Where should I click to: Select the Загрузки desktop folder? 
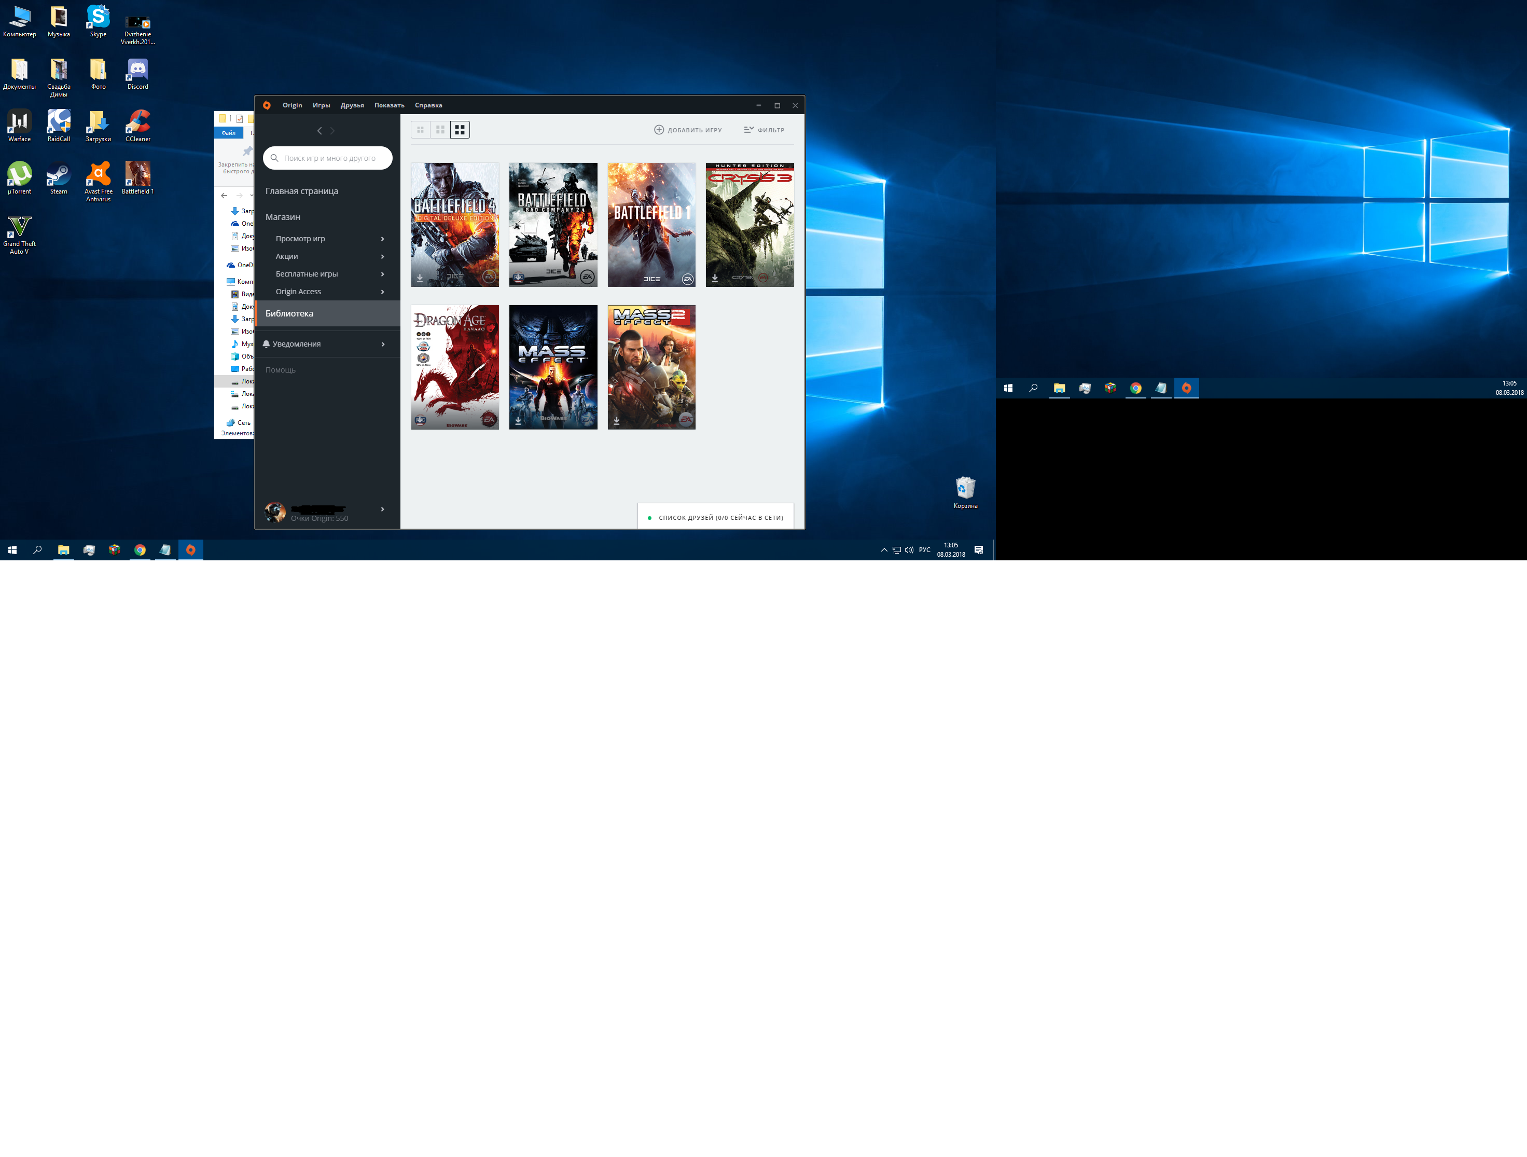pos(98,126)
